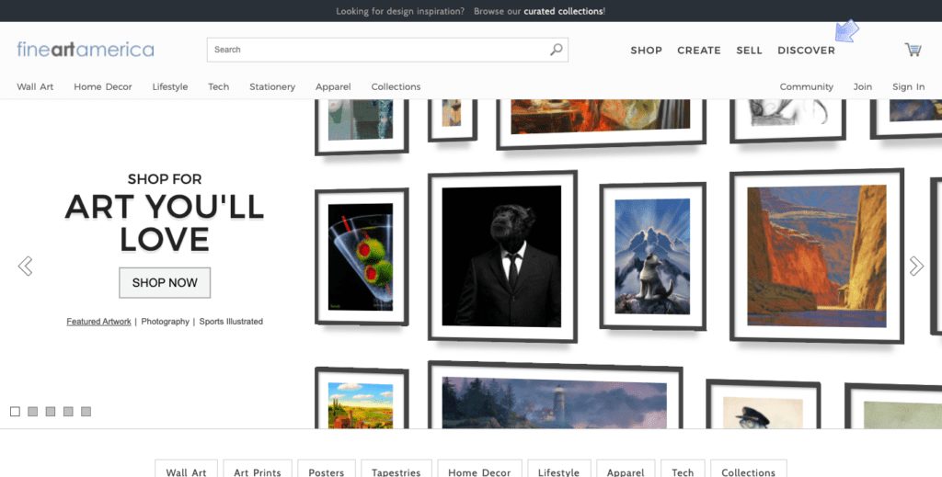
Task: Select the last carousel indicator square
Action: point(86,412)
